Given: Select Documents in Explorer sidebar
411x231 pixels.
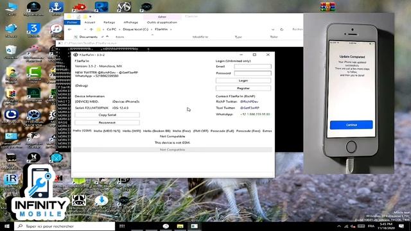Looking at the screenshot, I should click(89, 37).
